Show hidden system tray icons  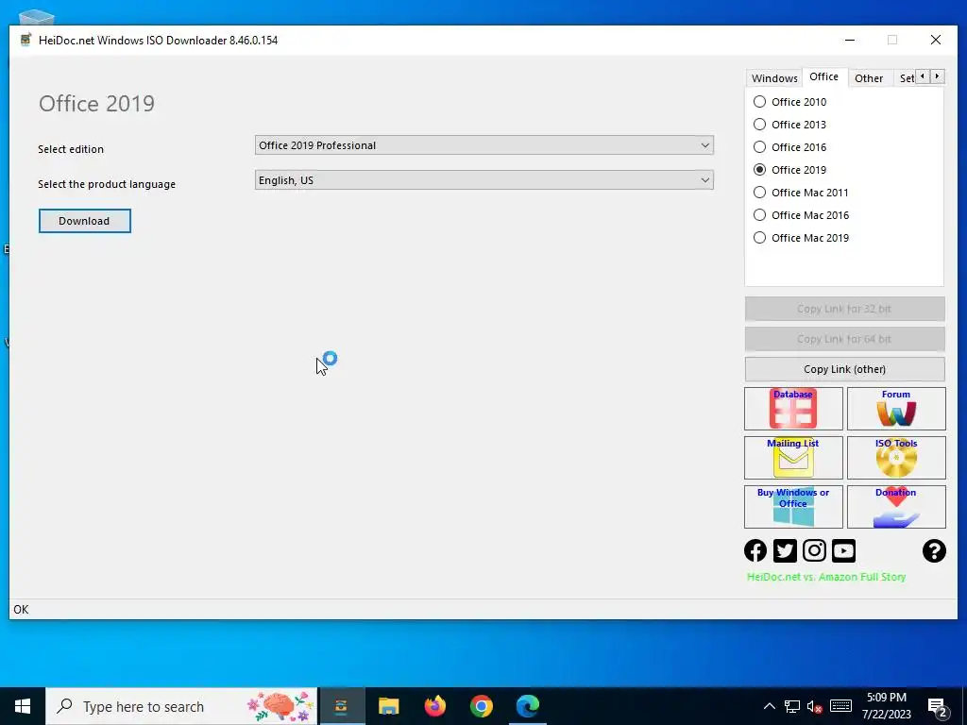pyautogui.click(x=769, y=706)
